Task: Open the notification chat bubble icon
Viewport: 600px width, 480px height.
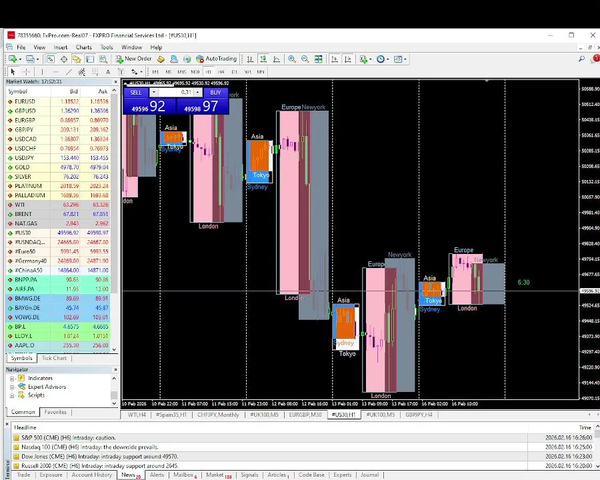Action: (595, 59)
